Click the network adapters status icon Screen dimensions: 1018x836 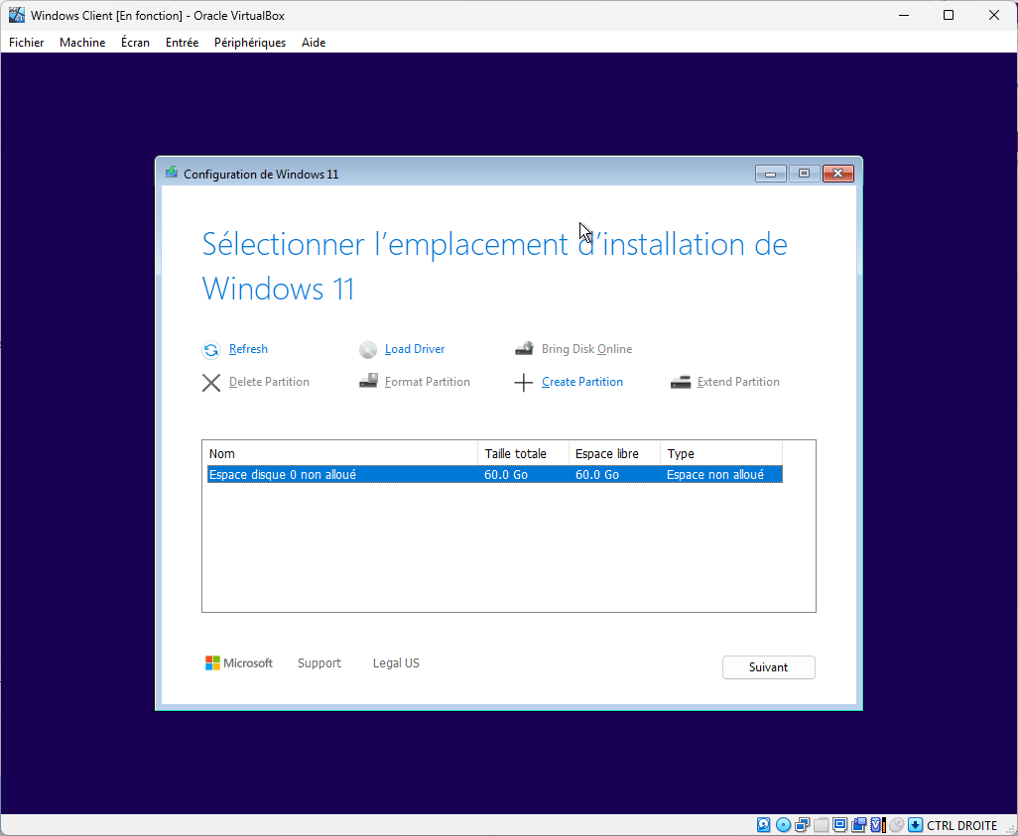point(803,825)
